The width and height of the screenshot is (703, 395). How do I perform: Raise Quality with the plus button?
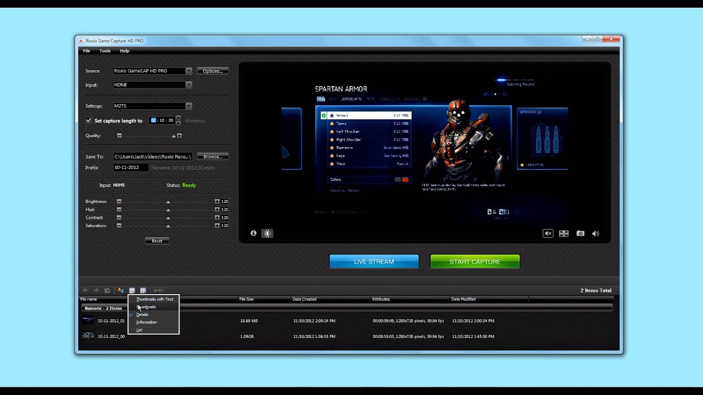179,136
